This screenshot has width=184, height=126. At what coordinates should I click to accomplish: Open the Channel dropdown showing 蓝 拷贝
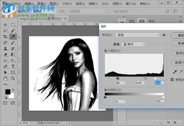click(133, 44)
